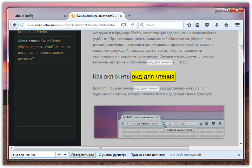Find next match down arrow
The width and height of the screenshot is (252, 168).
65,155
